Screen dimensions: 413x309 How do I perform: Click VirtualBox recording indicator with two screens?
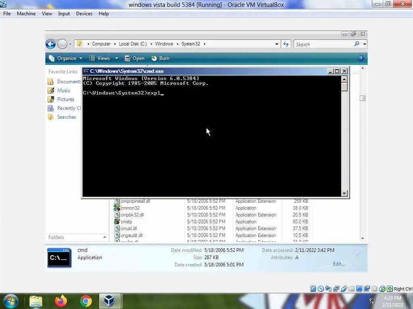[367, 289]
